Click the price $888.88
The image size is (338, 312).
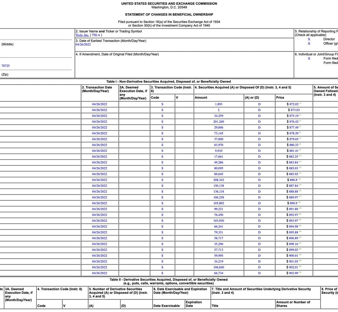pyautogui.click(x=292, y=191)
